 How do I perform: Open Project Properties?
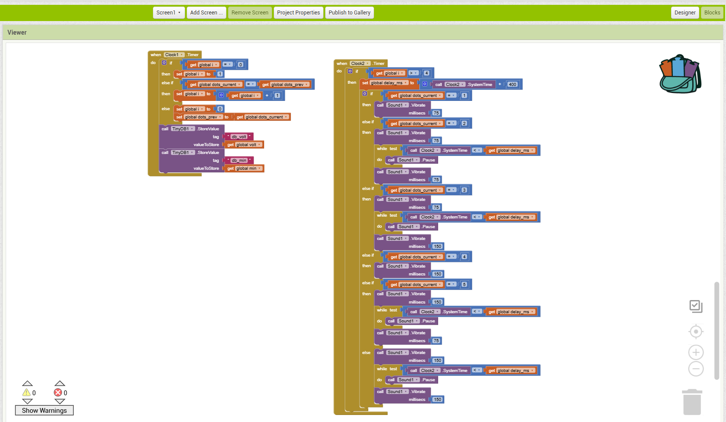[x=298, y=13]
